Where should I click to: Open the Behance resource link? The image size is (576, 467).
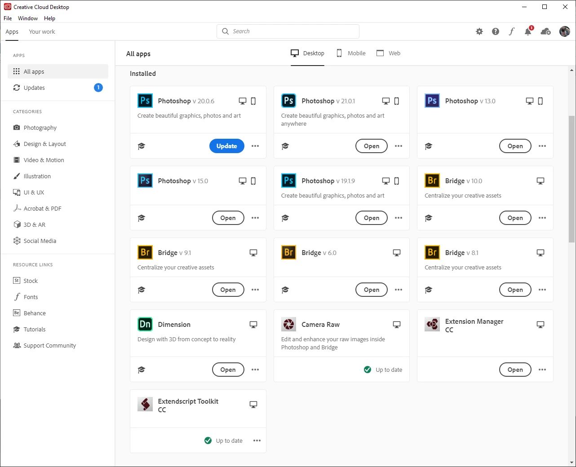58,313
